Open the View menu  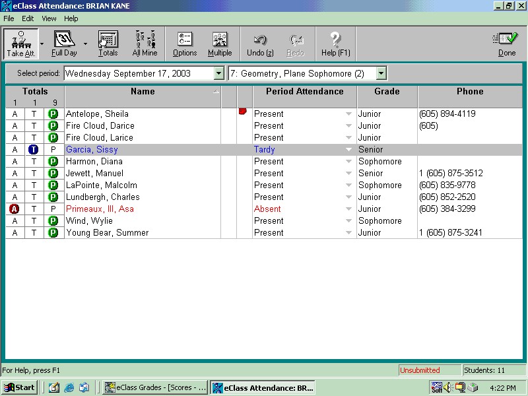[49, 18]
